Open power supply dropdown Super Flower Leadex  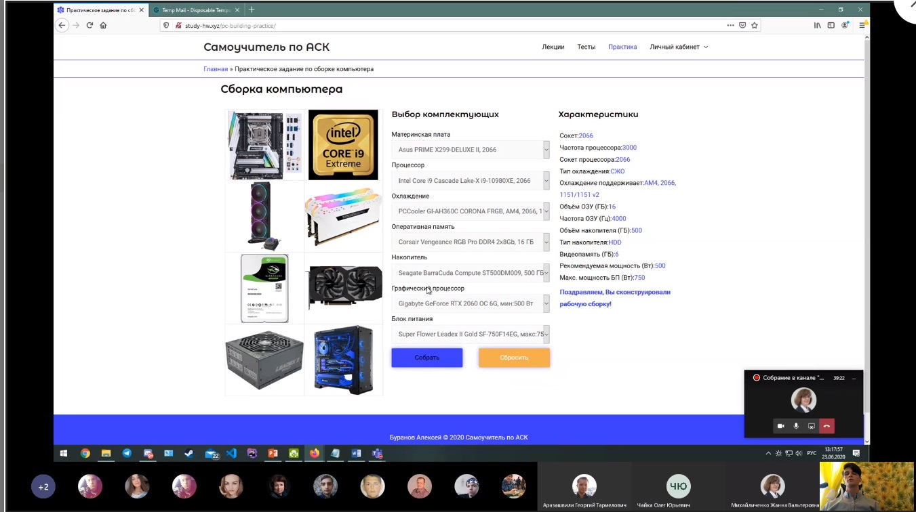[471, 334]
